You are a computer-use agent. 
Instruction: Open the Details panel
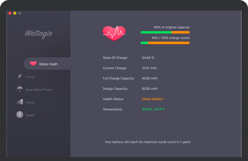click(30, 115)
